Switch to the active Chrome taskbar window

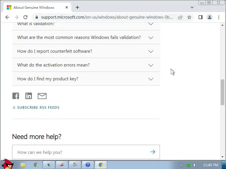coord(101,165)
